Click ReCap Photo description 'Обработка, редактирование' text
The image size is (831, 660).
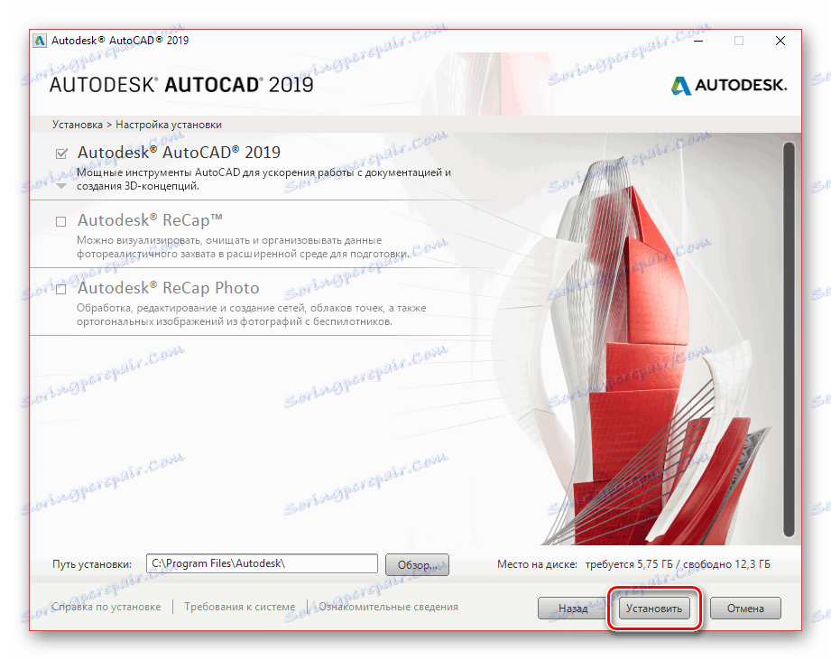[251, 315]
